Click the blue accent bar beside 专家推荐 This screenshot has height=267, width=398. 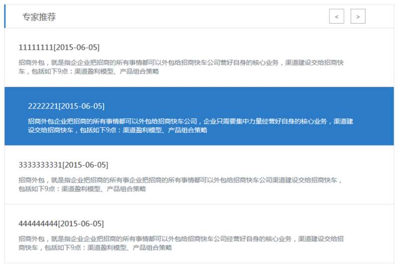(5, 16)
